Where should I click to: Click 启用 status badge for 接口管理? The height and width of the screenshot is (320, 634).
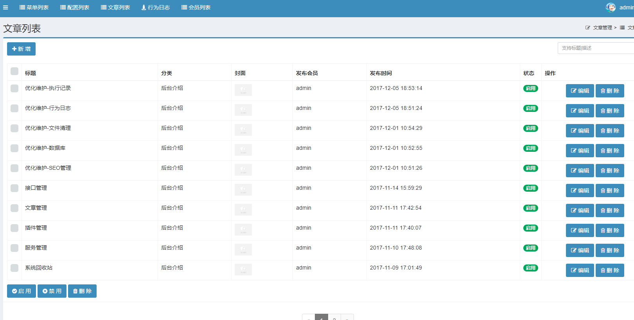tap(531, 188)
